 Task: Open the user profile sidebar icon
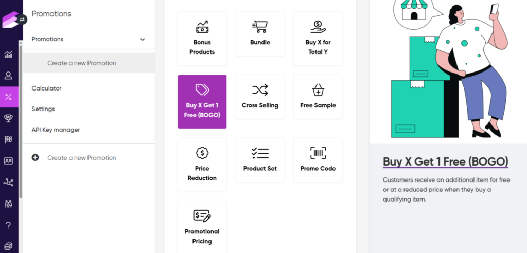point(8,76)
